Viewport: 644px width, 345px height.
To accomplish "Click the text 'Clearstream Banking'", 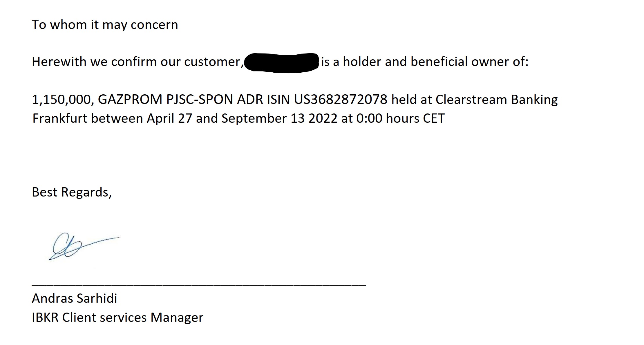I will pos(497,100).
